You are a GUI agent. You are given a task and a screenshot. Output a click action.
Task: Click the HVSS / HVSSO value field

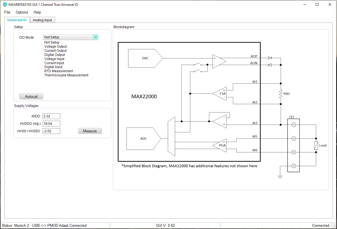coord(51,131)
